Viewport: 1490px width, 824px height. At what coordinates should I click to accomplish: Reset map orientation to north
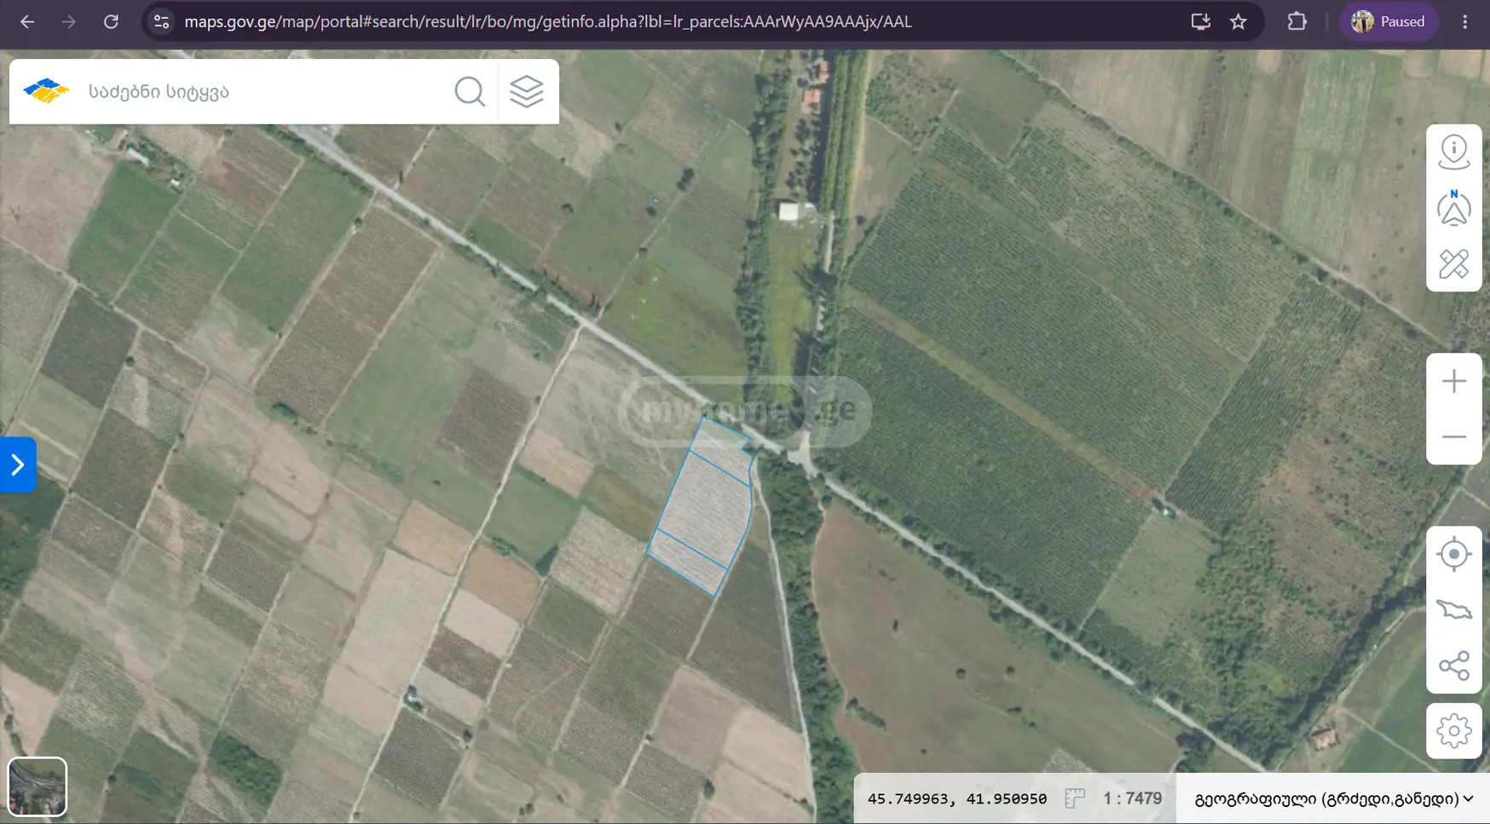click(1454, 208)
